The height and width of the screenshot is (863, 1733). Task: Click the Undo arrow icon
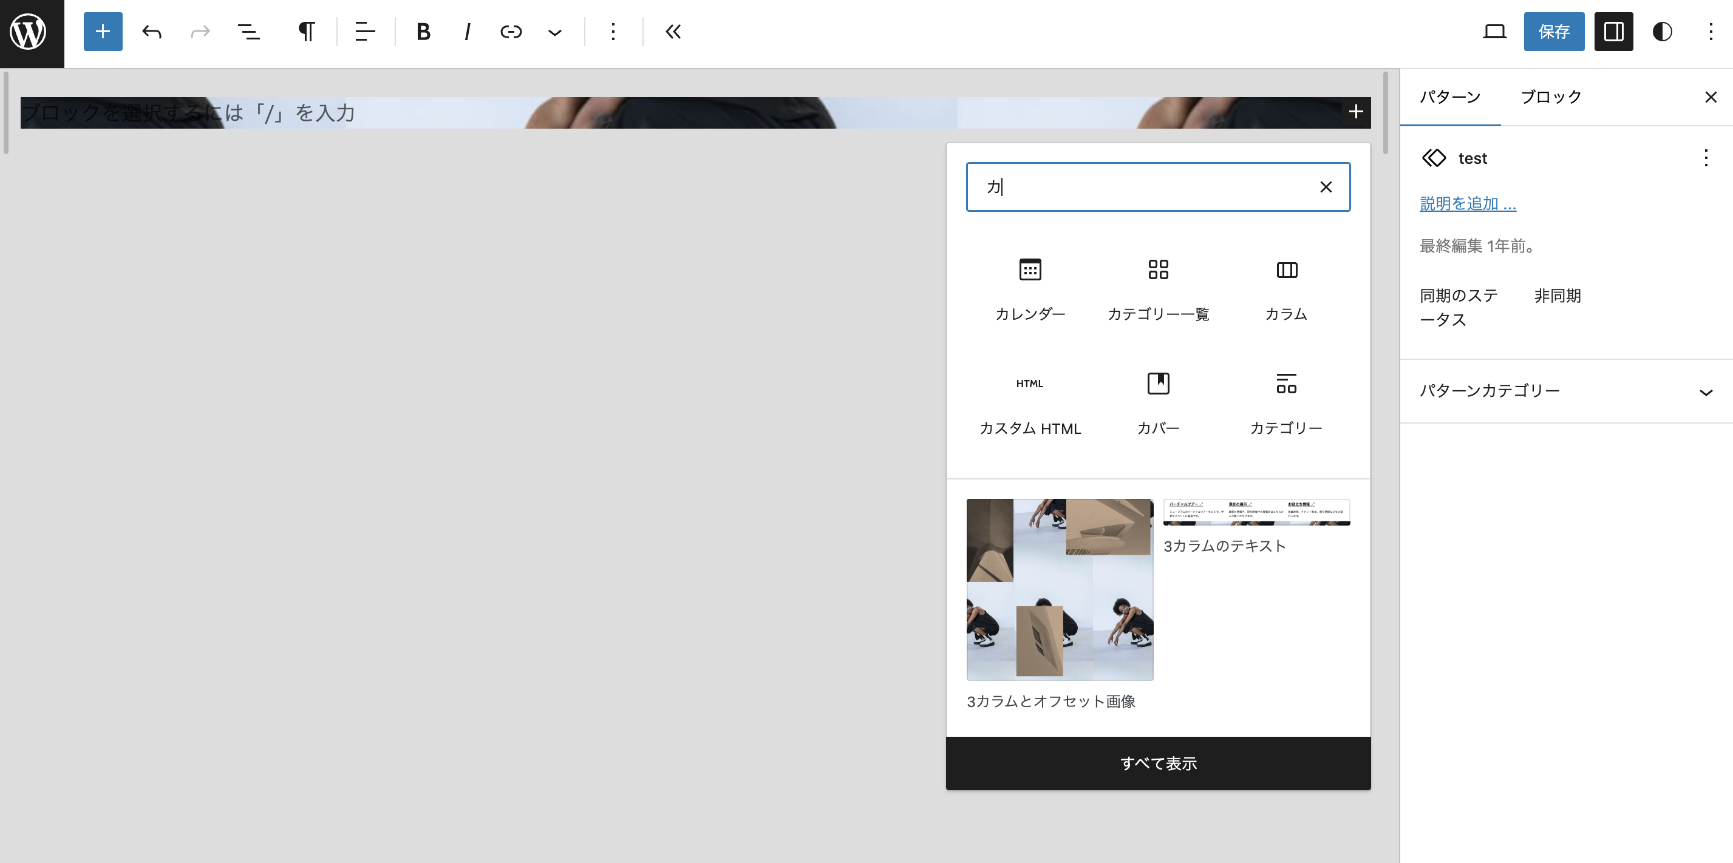click(151, 32)
